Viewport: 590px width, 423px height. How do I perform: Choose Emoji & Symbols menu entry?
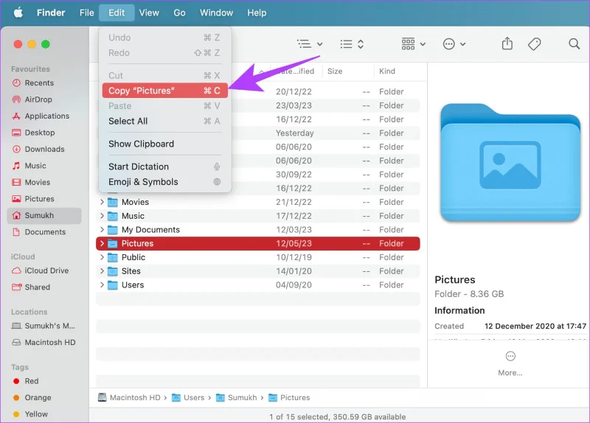point(164,182)
